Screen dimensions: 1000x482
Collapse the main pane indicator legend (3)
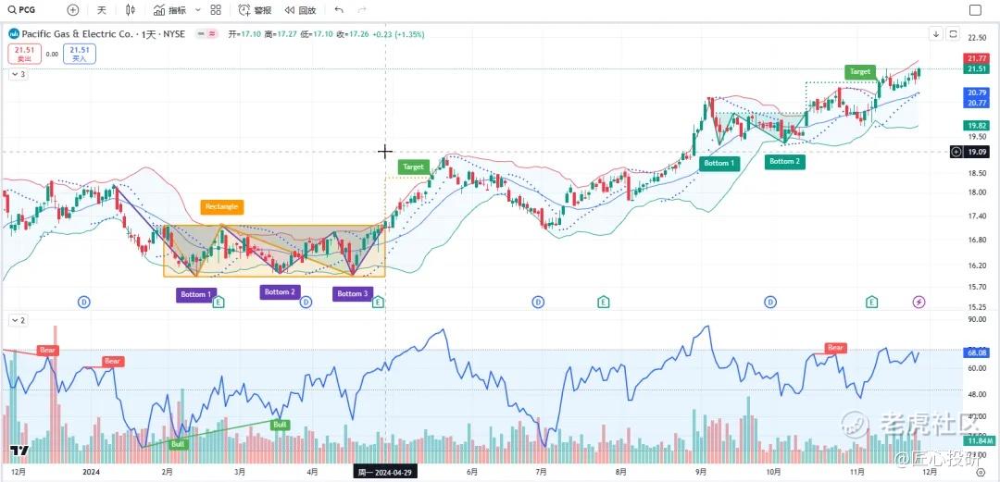pos(18,74)
